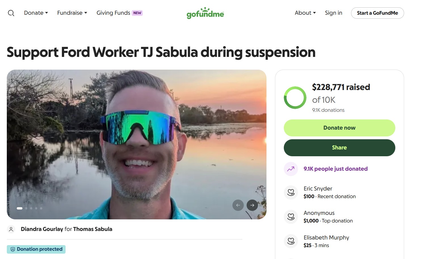Click the circular fundraising progress ring
422x259 pixels.
point(295,98)
